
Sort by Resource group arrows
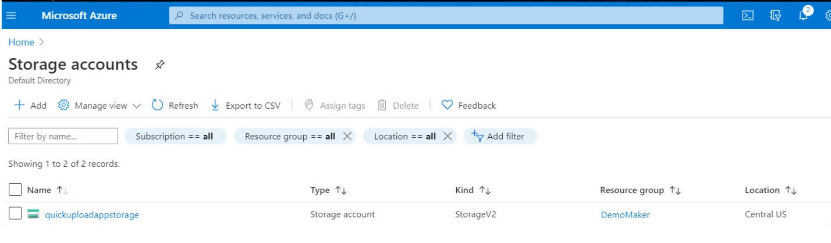[675, 190]
